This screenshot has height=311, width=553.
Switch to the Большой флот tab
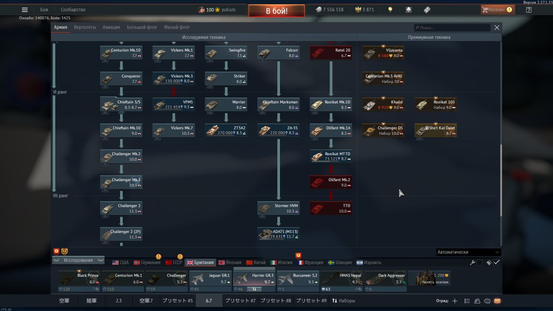tap(142, 27)
